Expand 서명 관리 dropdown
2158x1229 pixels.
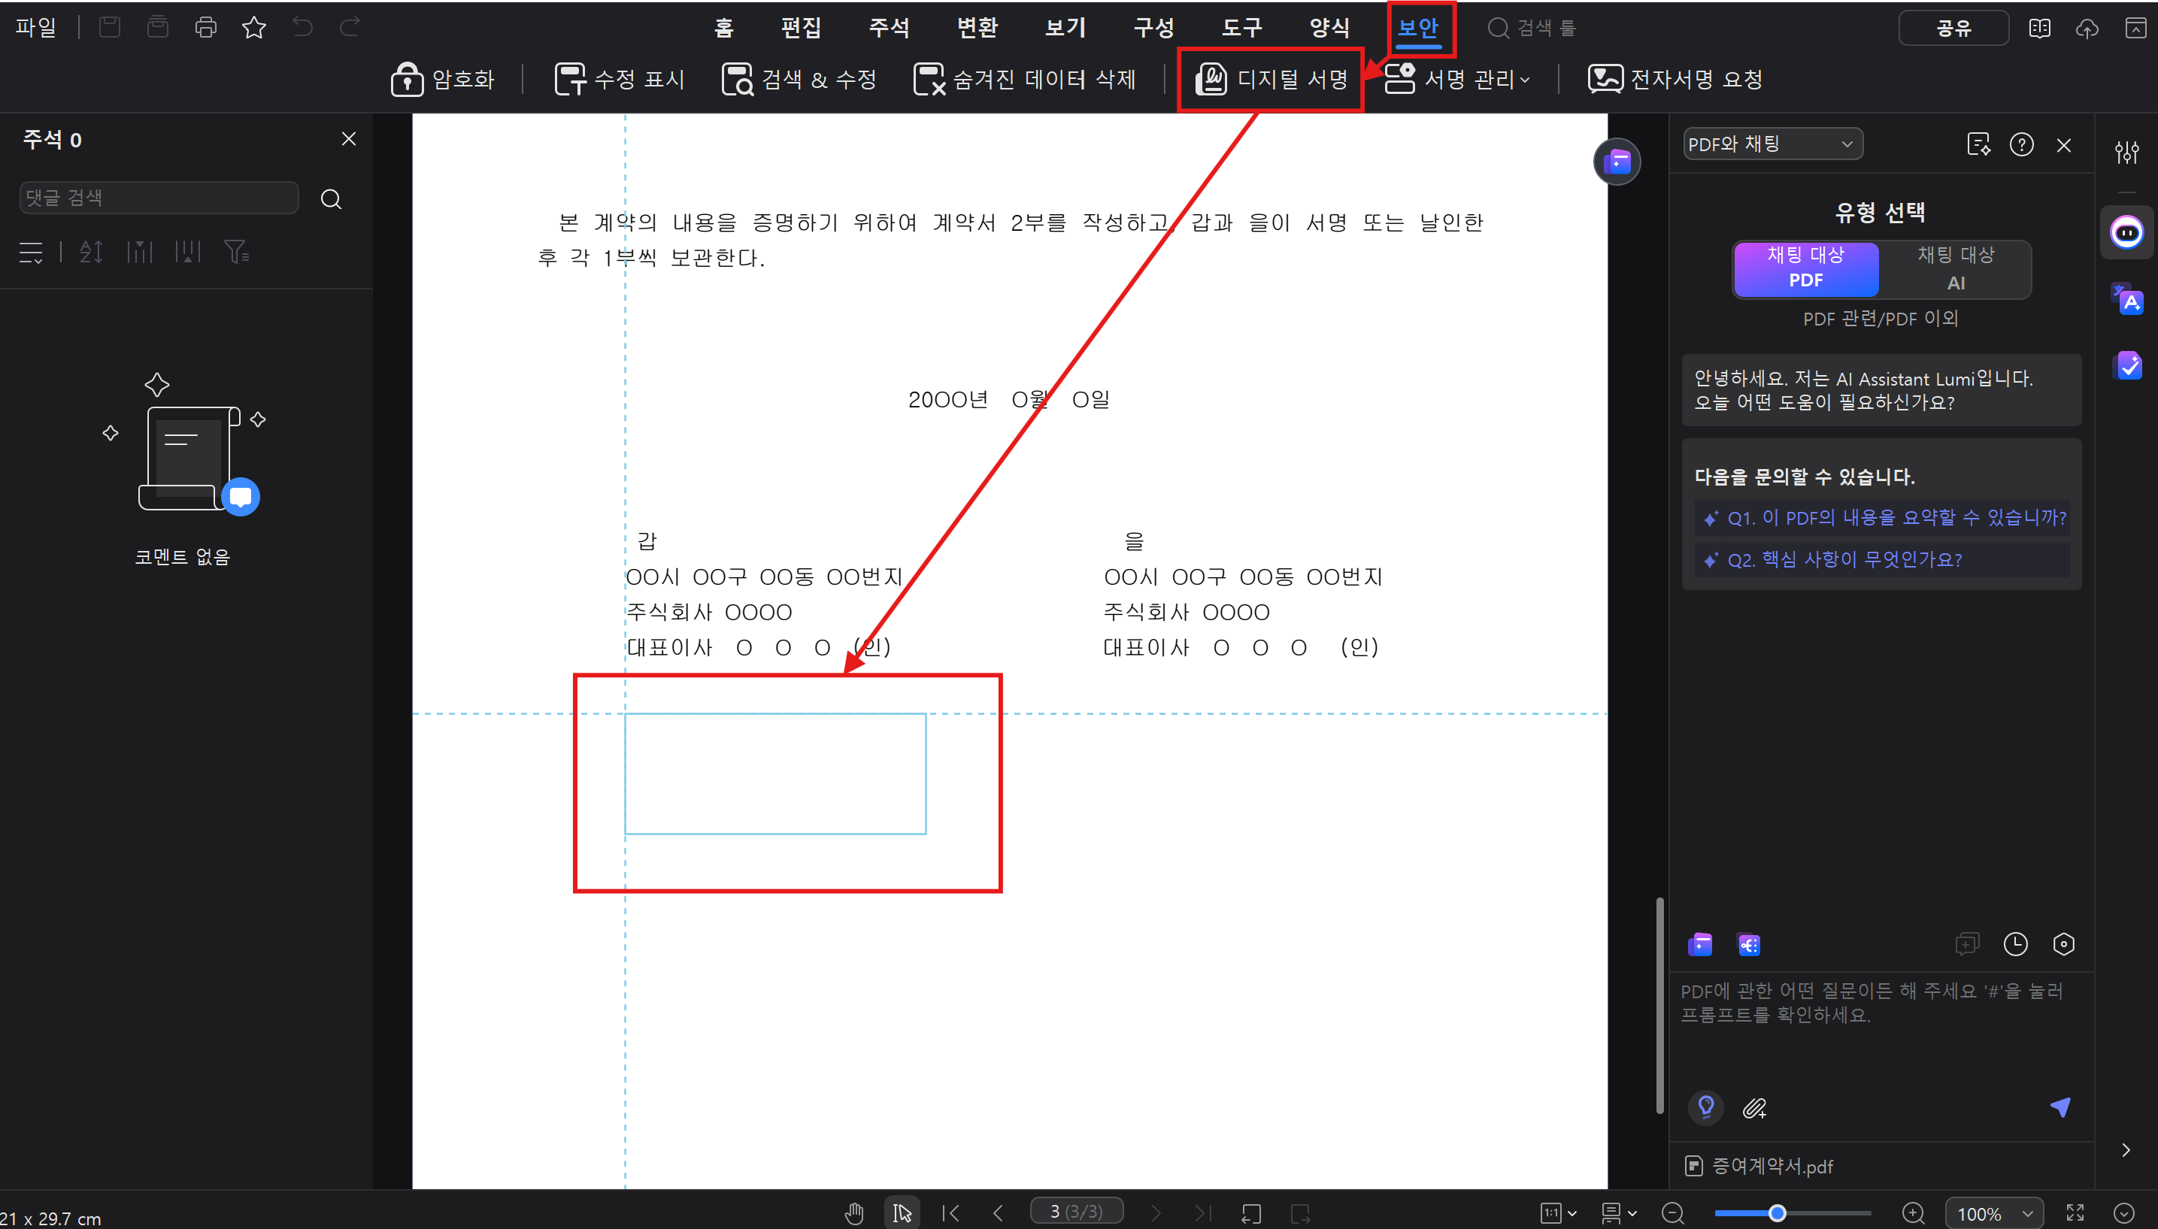coord(1458,80)
